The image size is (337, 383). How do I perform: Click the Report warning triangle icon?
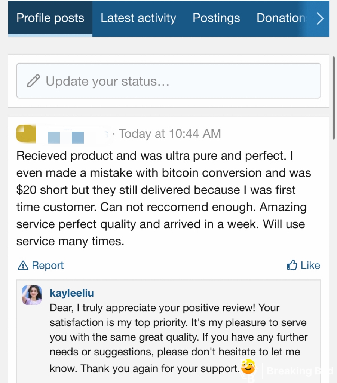click(23, 266)
